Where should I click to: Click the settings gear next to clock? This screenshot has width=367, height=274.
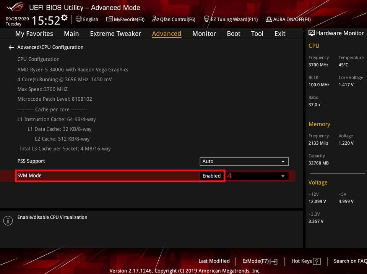coord(64,18)
